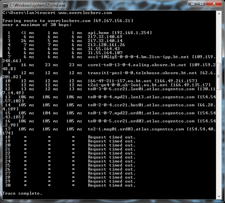225x203 pixels.
Task: Click the hop number 27
Action: point(8,173)
